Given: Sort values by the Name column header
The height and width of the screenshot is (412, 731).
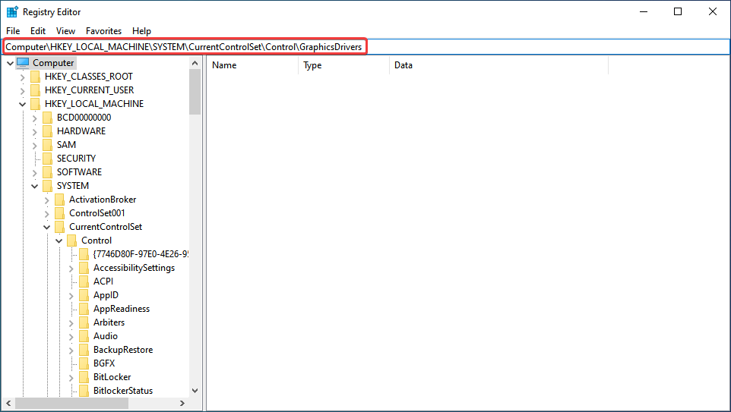Looking at the screenshot, I should click(x=252, y=65).
